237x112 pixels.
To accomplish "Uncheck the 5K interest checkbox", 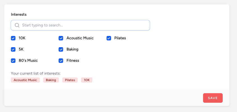I will click(13, 49).
